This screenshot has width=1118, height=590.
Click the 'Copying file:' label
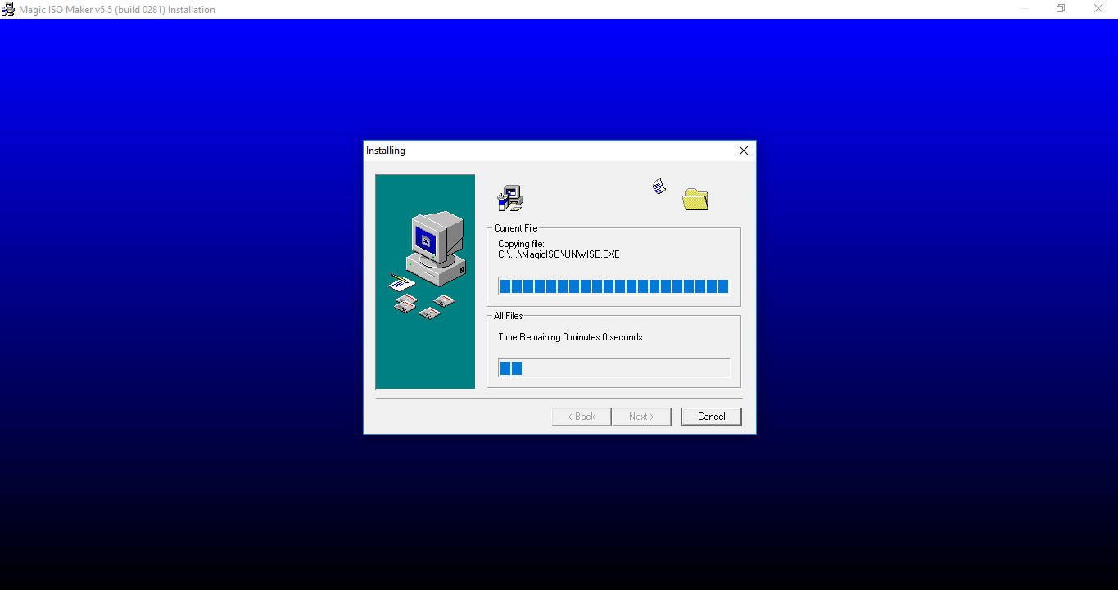pyautogui.click(x=521, y=244)
